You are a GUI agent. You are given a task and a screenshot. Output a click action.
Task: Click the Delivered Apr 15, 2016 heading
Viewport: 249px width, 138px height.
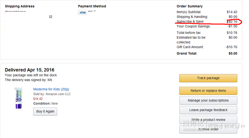point(30,70)
